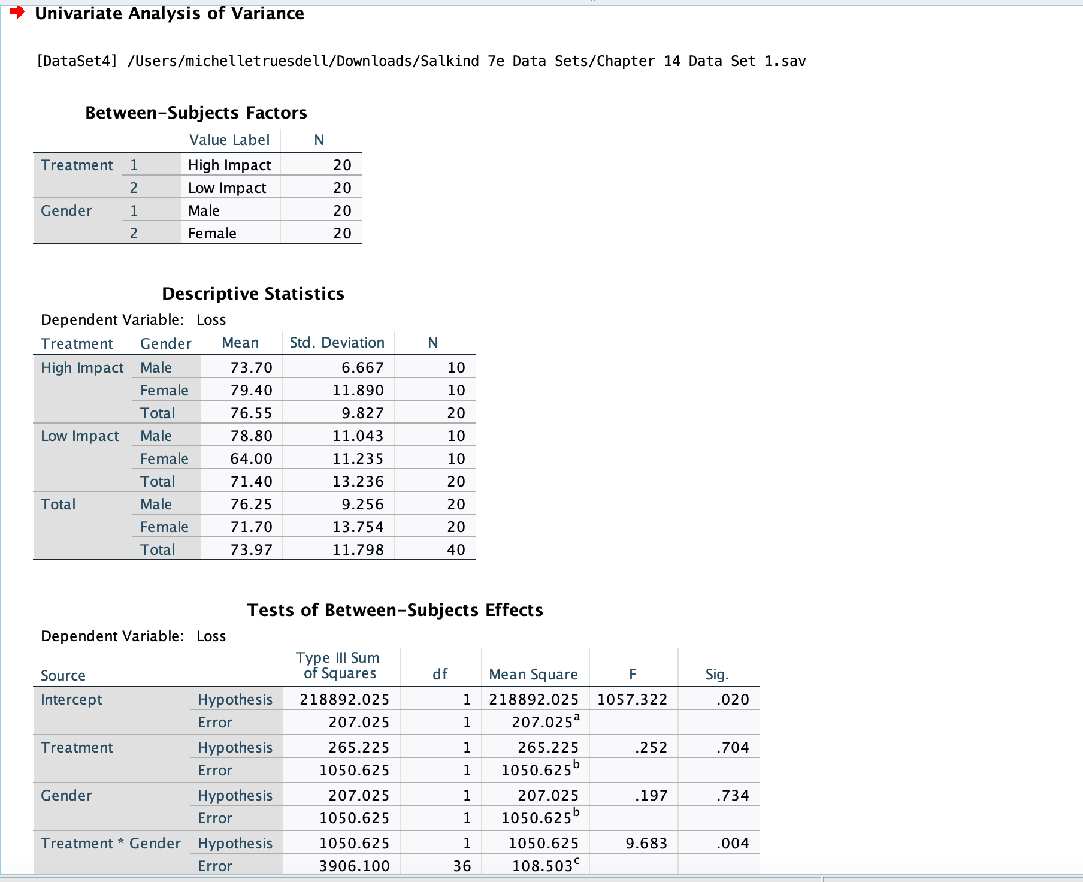Click standard deviation 11.235
Screen dimensions: 1083x882
tap(358, 458)
